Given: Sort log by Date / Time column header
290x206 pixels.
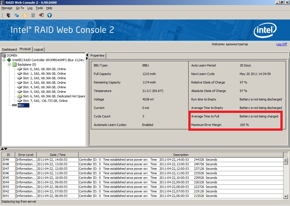Looking at the screenshot, I should tap(58, 155).
